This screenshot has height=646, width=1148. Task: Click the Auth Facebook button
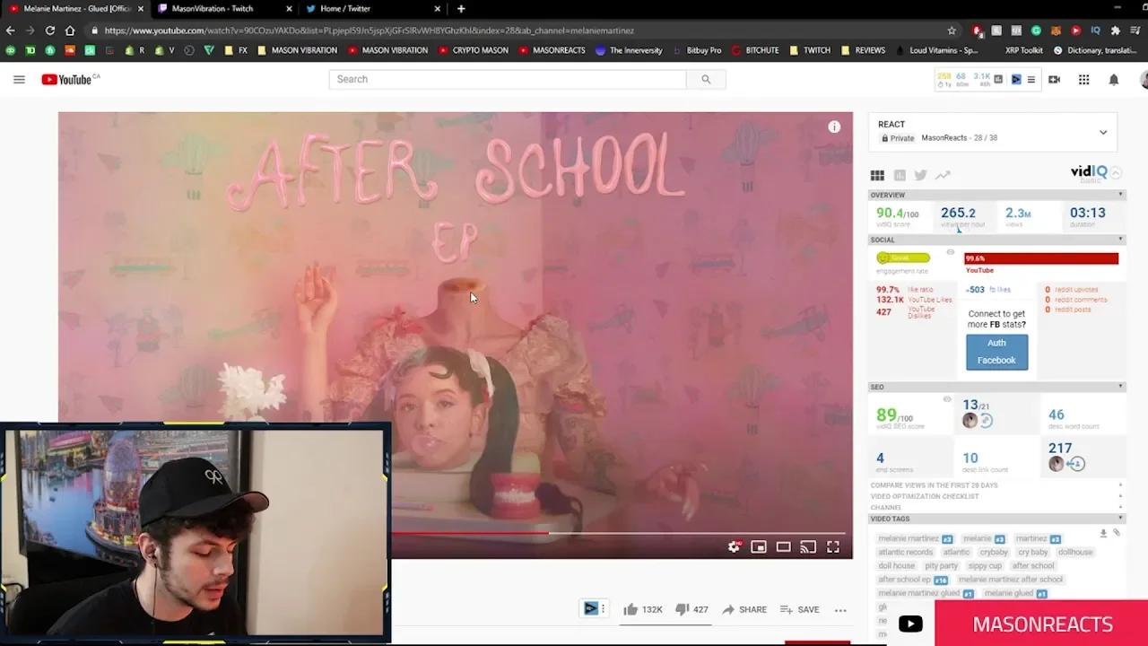coord(996,351)
